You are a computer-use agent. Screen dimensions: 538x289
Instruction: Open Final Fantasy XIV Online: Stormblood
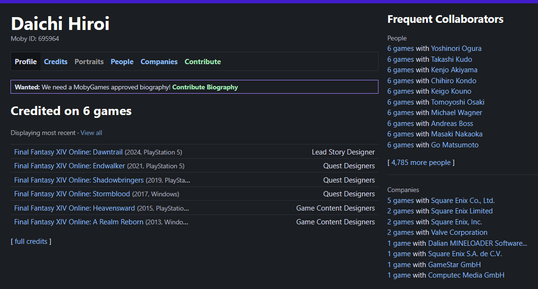tap(72, 194)
